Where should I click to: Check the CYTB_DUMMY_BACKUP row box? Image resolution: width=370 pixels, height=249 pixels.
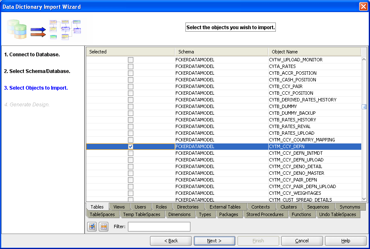130,113
